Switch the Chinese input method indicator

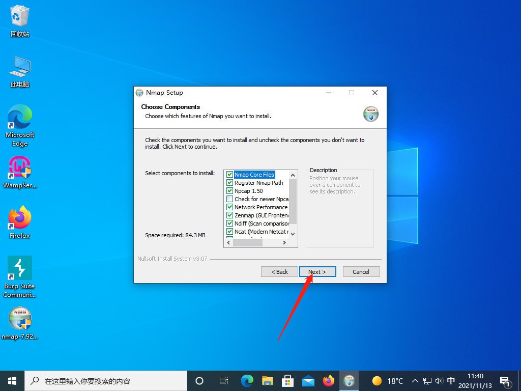[451, 381]
